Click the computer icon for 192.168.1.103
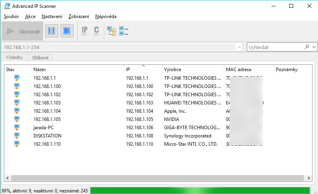 [x=17, y=102]
